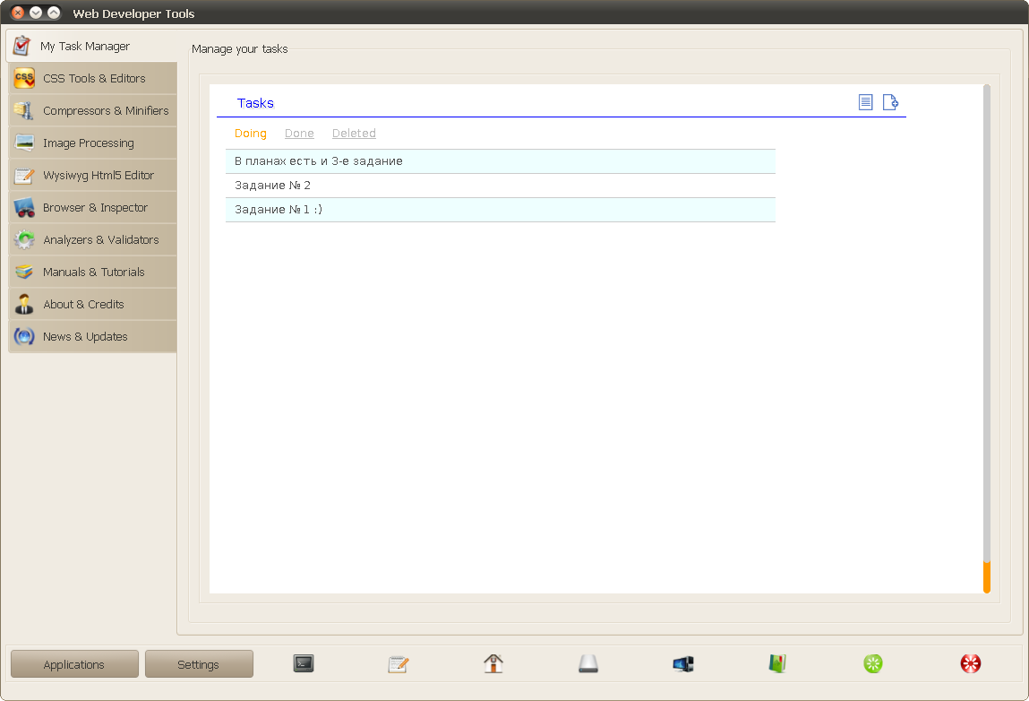Show the Done tasks list

(299, 134)
